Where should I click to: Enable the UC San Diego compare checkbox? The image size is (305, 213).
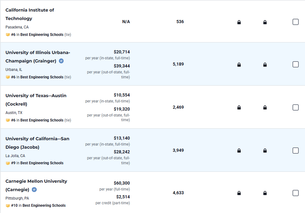click(x=295, y=151)
